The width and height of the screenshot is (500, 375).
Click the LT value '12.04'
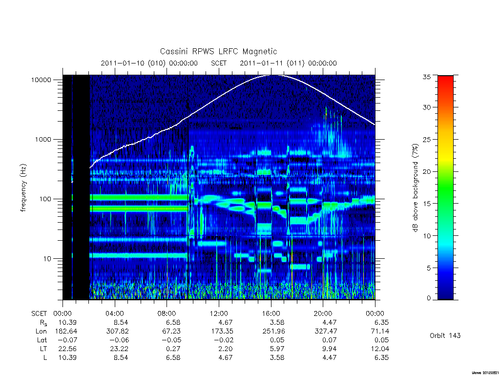click(x=380, y=349)
